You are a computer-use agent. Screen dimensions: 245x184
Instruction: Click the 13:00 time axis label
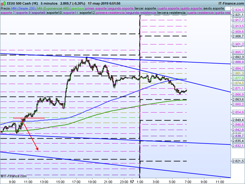pyautogui.click(x=44, y=182)
